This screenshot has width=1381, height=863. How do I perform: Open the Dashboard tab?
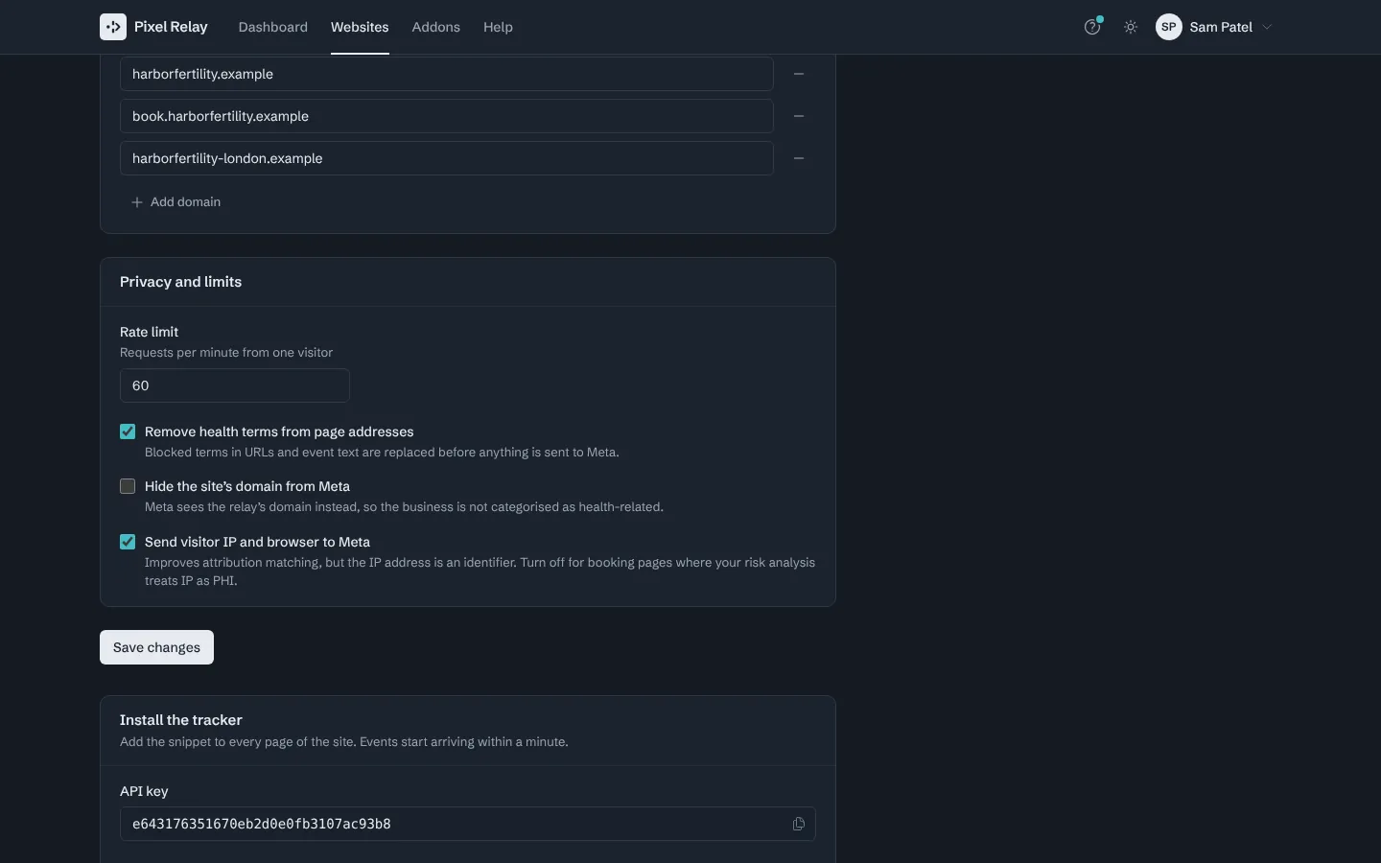pos(273,27)
